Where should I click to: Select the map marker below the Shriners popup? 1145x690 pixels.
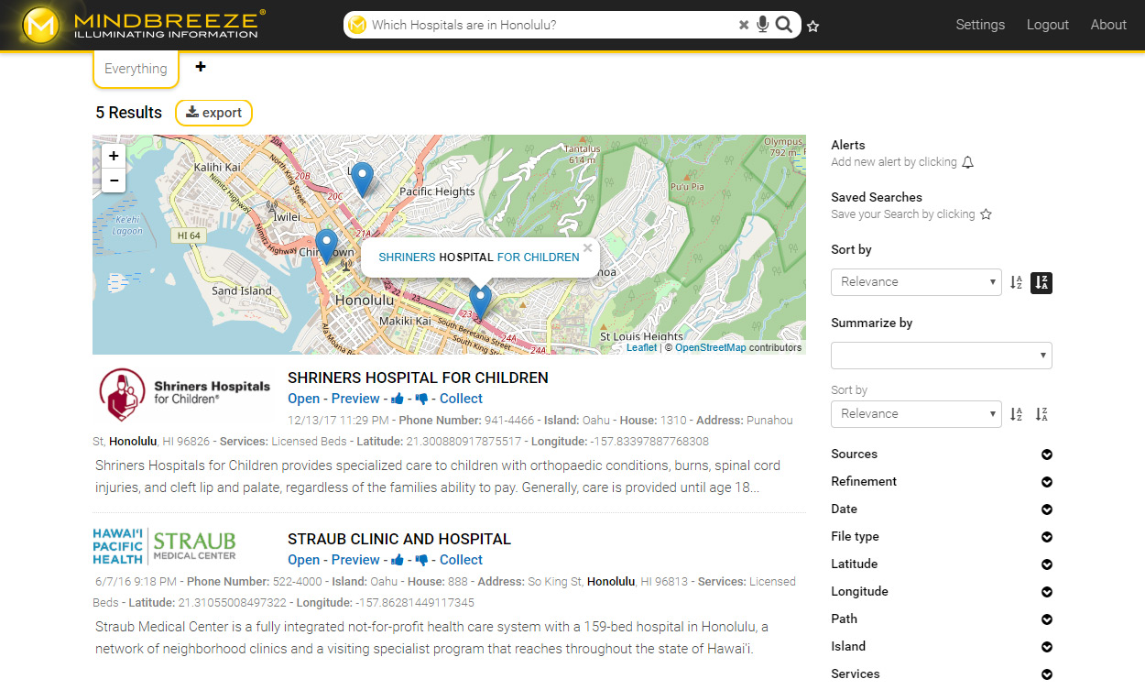480,302
